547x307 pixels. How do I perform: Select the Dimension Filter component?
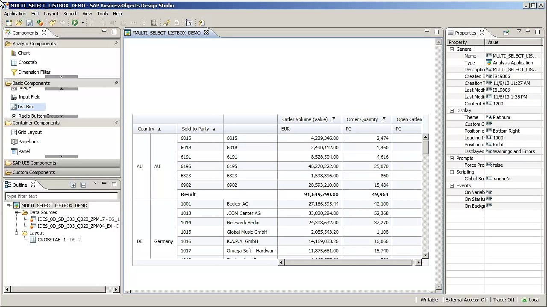[30, 72]
